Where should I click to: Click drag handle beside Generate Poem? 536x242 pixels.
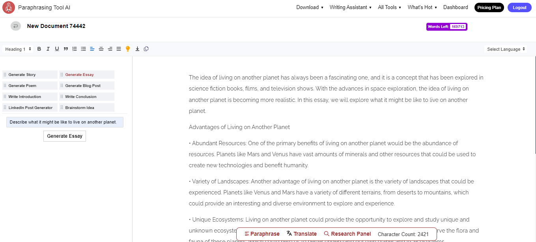(x=5, y=85)
